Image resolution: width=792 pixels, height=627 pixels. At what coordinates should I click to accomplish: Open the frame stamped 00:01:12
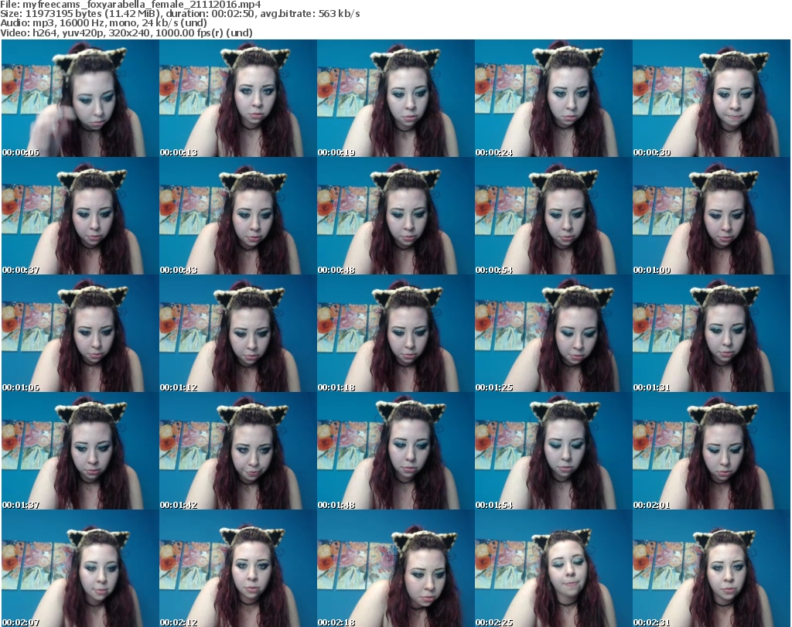click(x=238, y=334)
